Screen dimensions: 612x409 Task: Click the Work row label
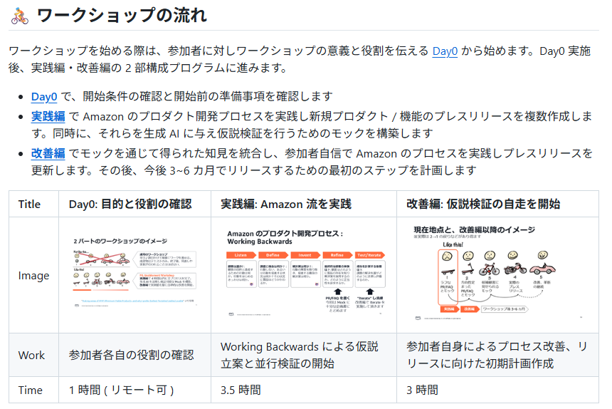coord(31,355)
